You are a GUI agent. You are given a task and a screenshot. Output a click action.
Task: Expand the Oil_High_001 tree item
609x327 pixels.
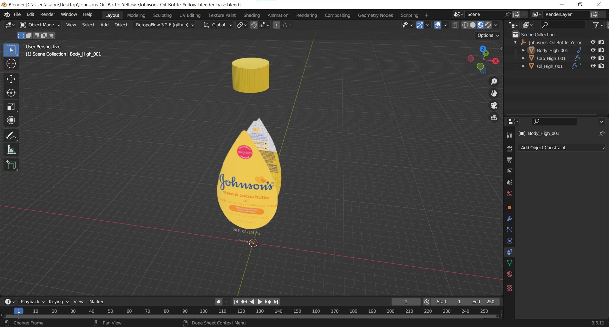point(523,66)
